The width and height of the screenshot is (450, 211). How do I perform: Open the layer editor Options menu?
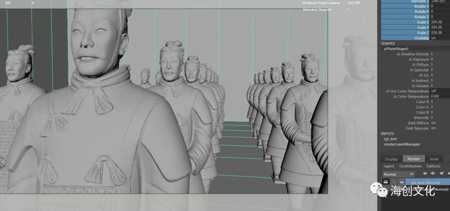tap(433, 166)
